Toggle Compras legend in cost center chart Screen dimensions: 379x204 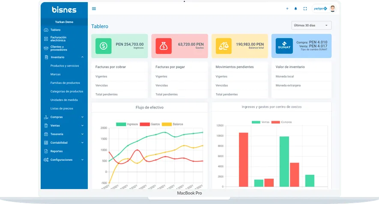282,122
